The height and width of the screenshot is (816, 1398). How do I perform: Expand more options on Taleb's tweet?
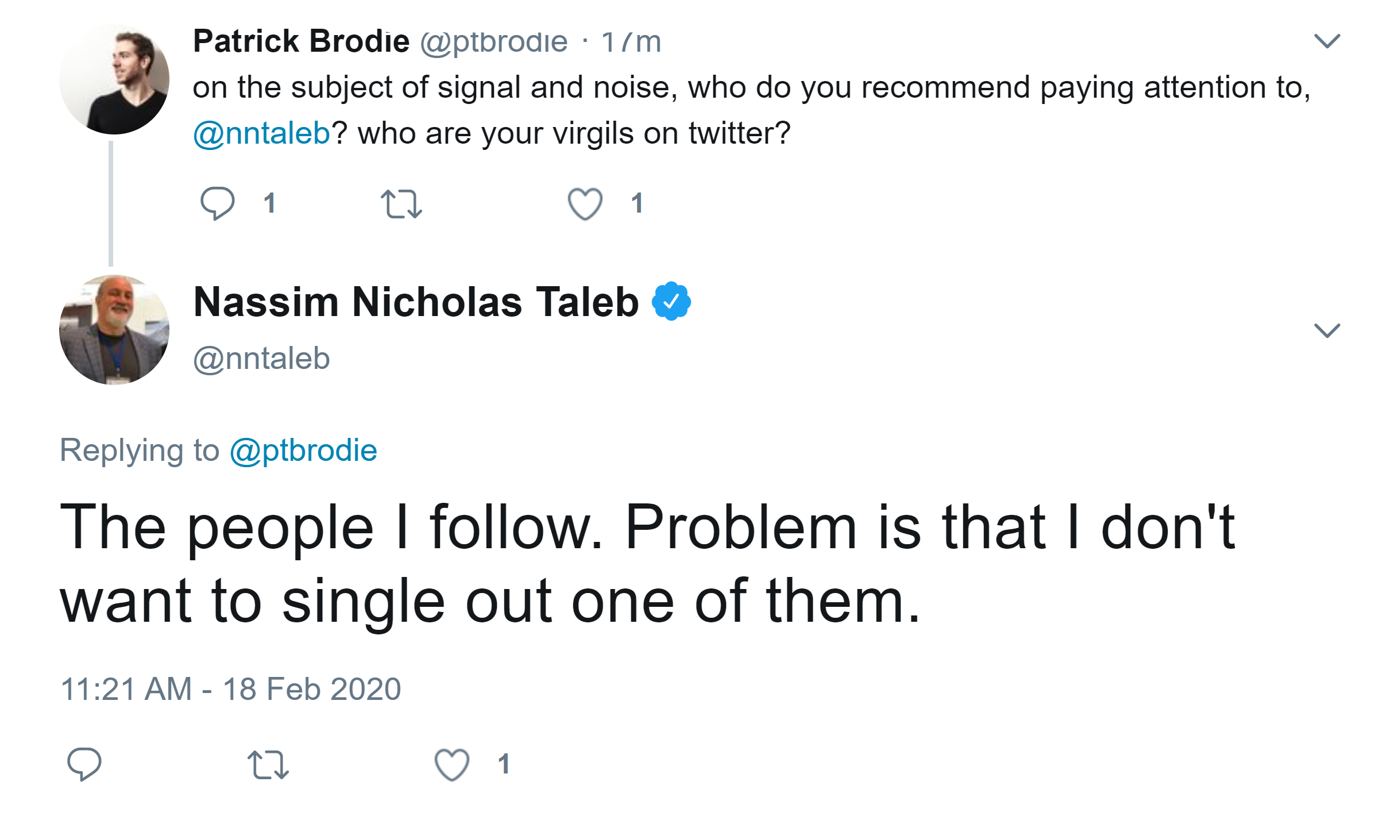coord(1327,330)
